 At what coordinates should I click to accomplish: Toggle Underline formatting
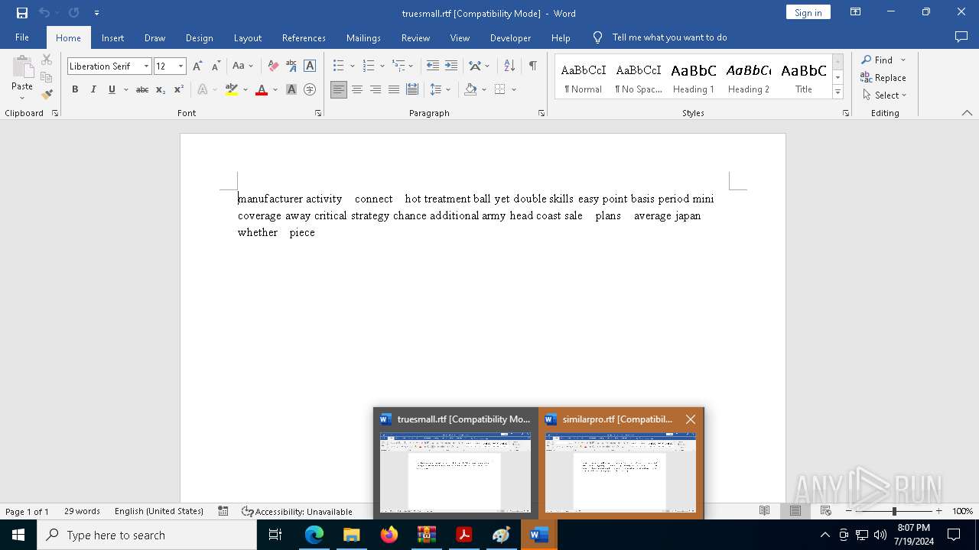[x=112, y=89]
